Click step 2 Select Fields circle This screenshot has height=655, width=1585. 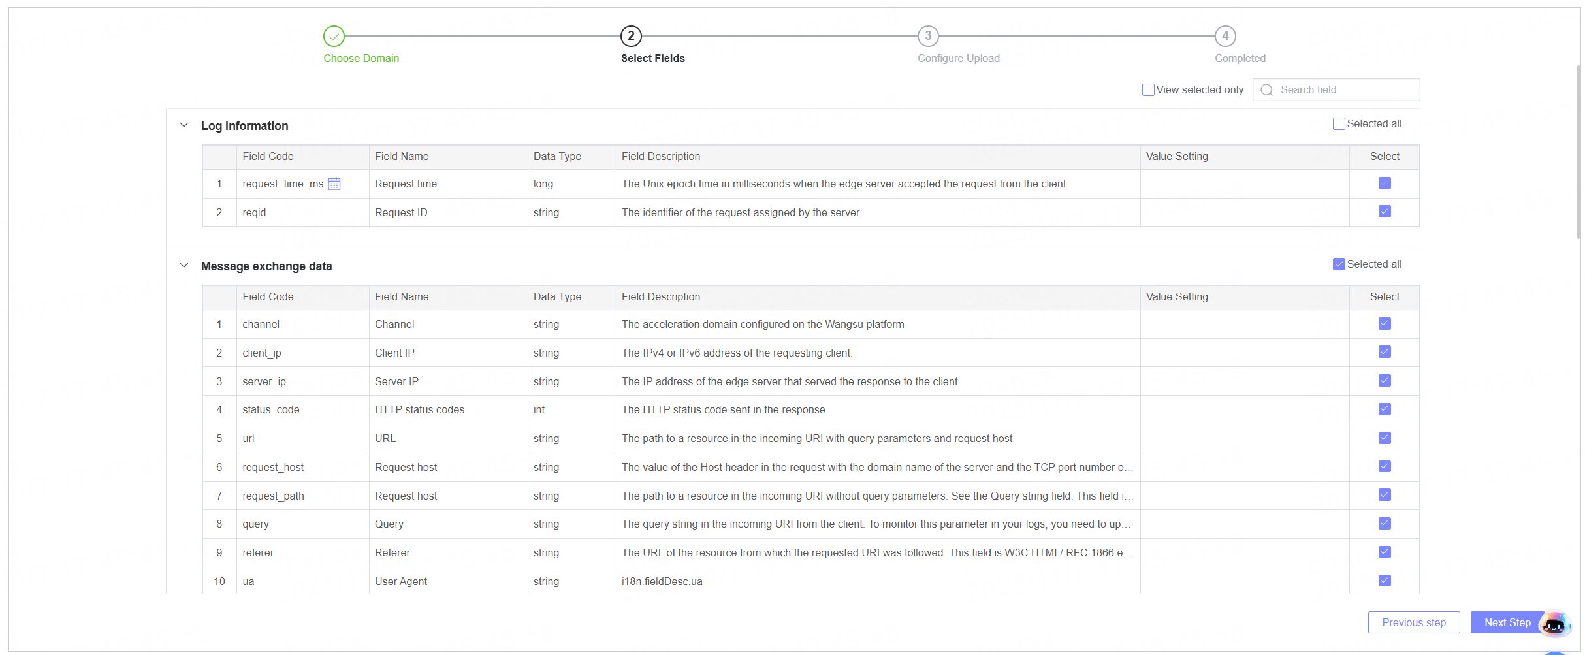(x=631, y=36)
